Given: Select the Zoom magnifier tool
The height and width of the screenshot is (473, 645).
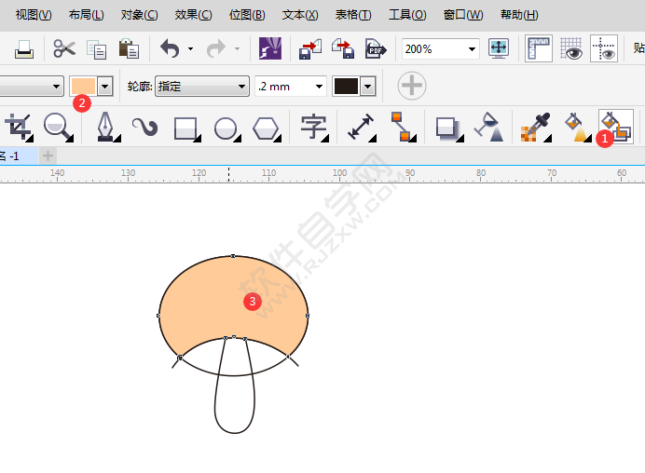Looking at the screenshot, I should click(x=59, y=126).
